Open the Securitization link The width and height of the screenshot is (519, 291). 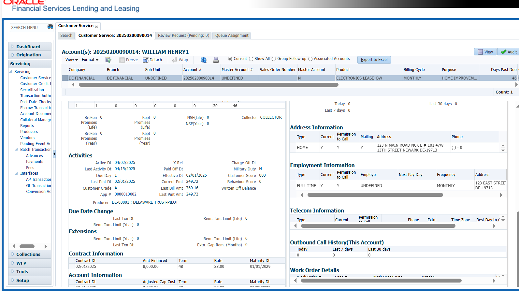[32, 90]
